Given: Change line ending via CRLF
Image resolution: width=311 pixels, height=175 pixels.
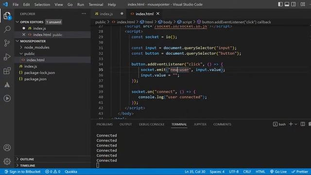Looking at the screenshot, I should (x=247, y=172).
